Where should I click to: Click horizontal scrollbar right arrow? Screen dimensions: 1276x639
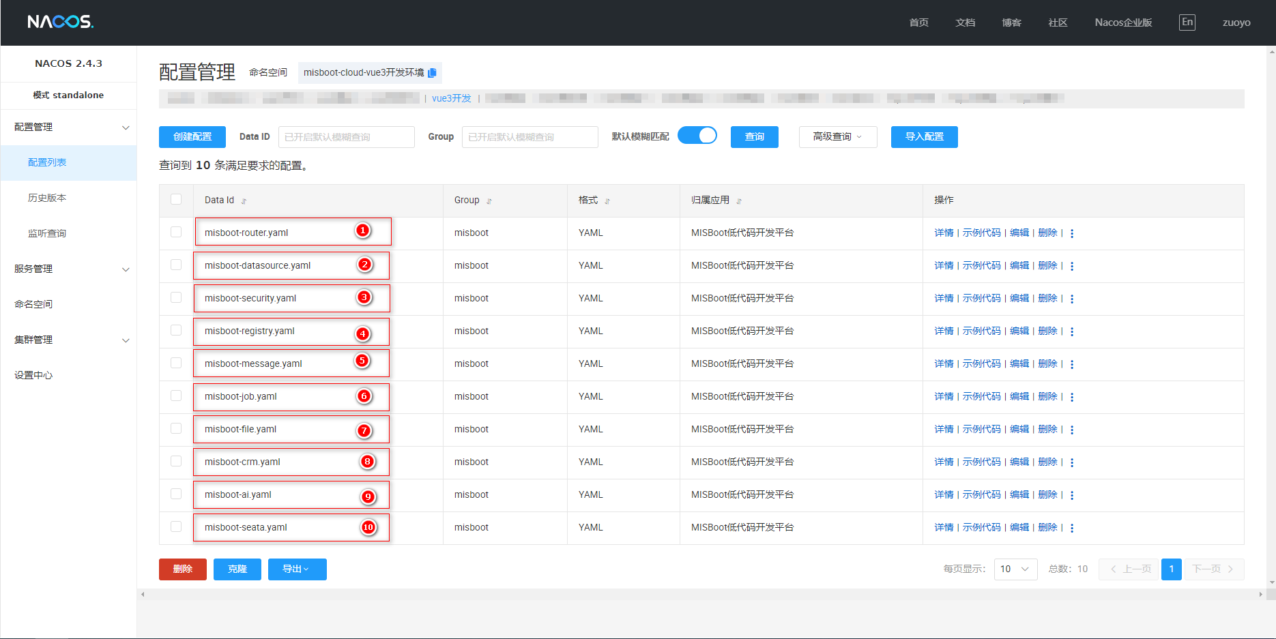pyautogui.click(x=1260, y=595)
